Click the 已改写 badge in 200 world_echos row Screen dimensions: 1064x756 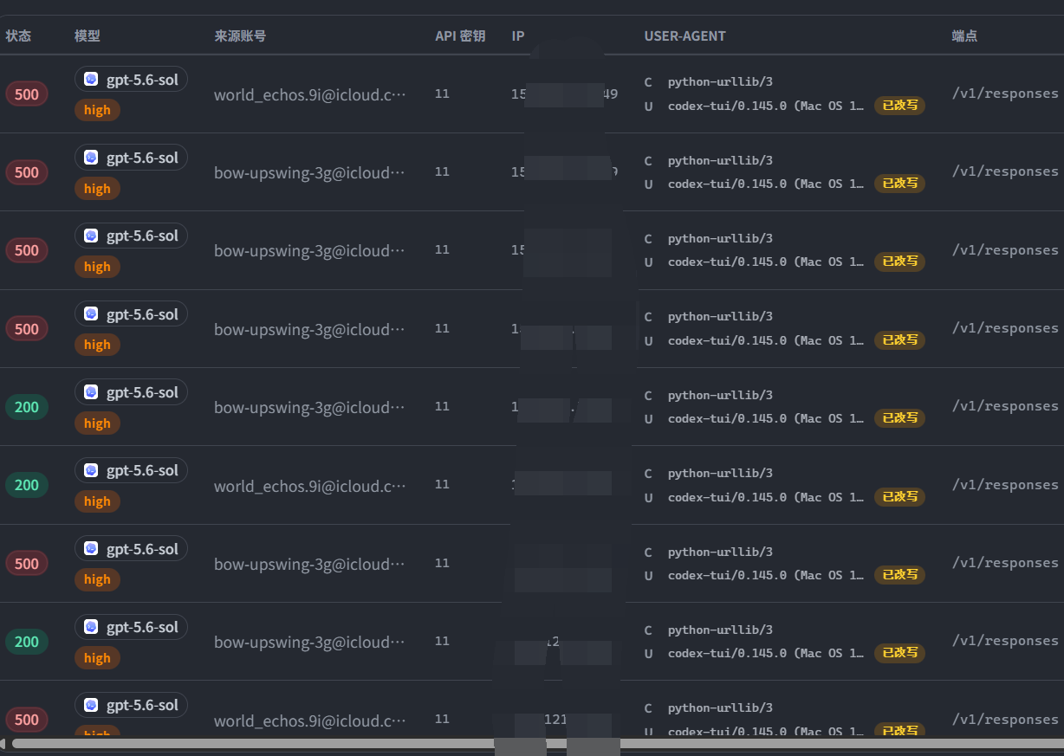coord(899,496)
